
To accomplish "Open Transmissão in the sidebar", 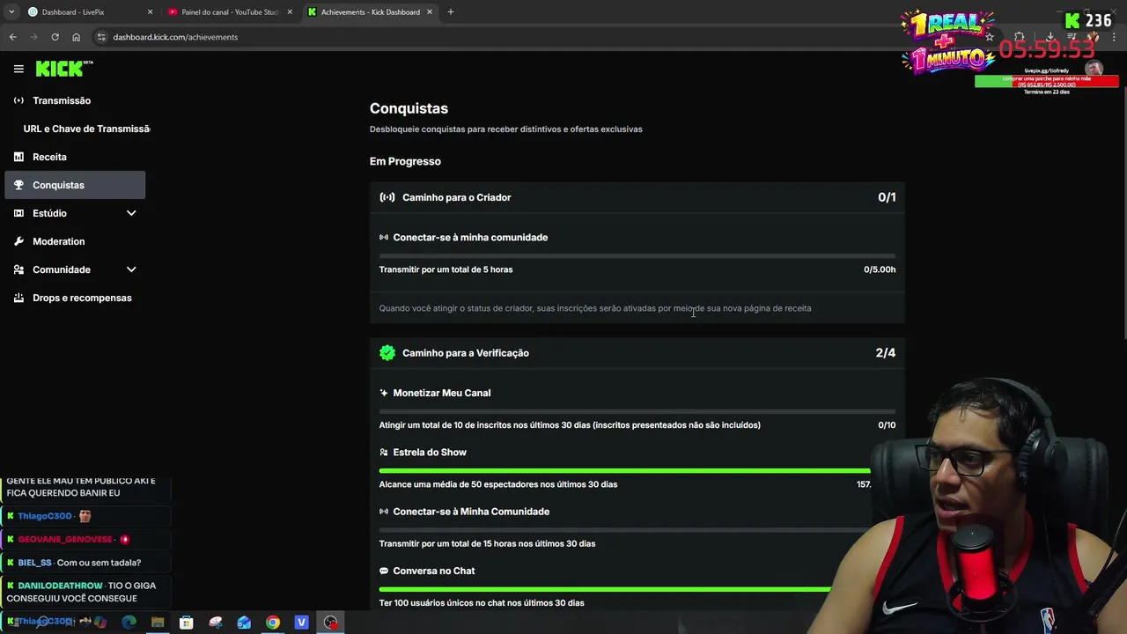I will coord(75,100).
